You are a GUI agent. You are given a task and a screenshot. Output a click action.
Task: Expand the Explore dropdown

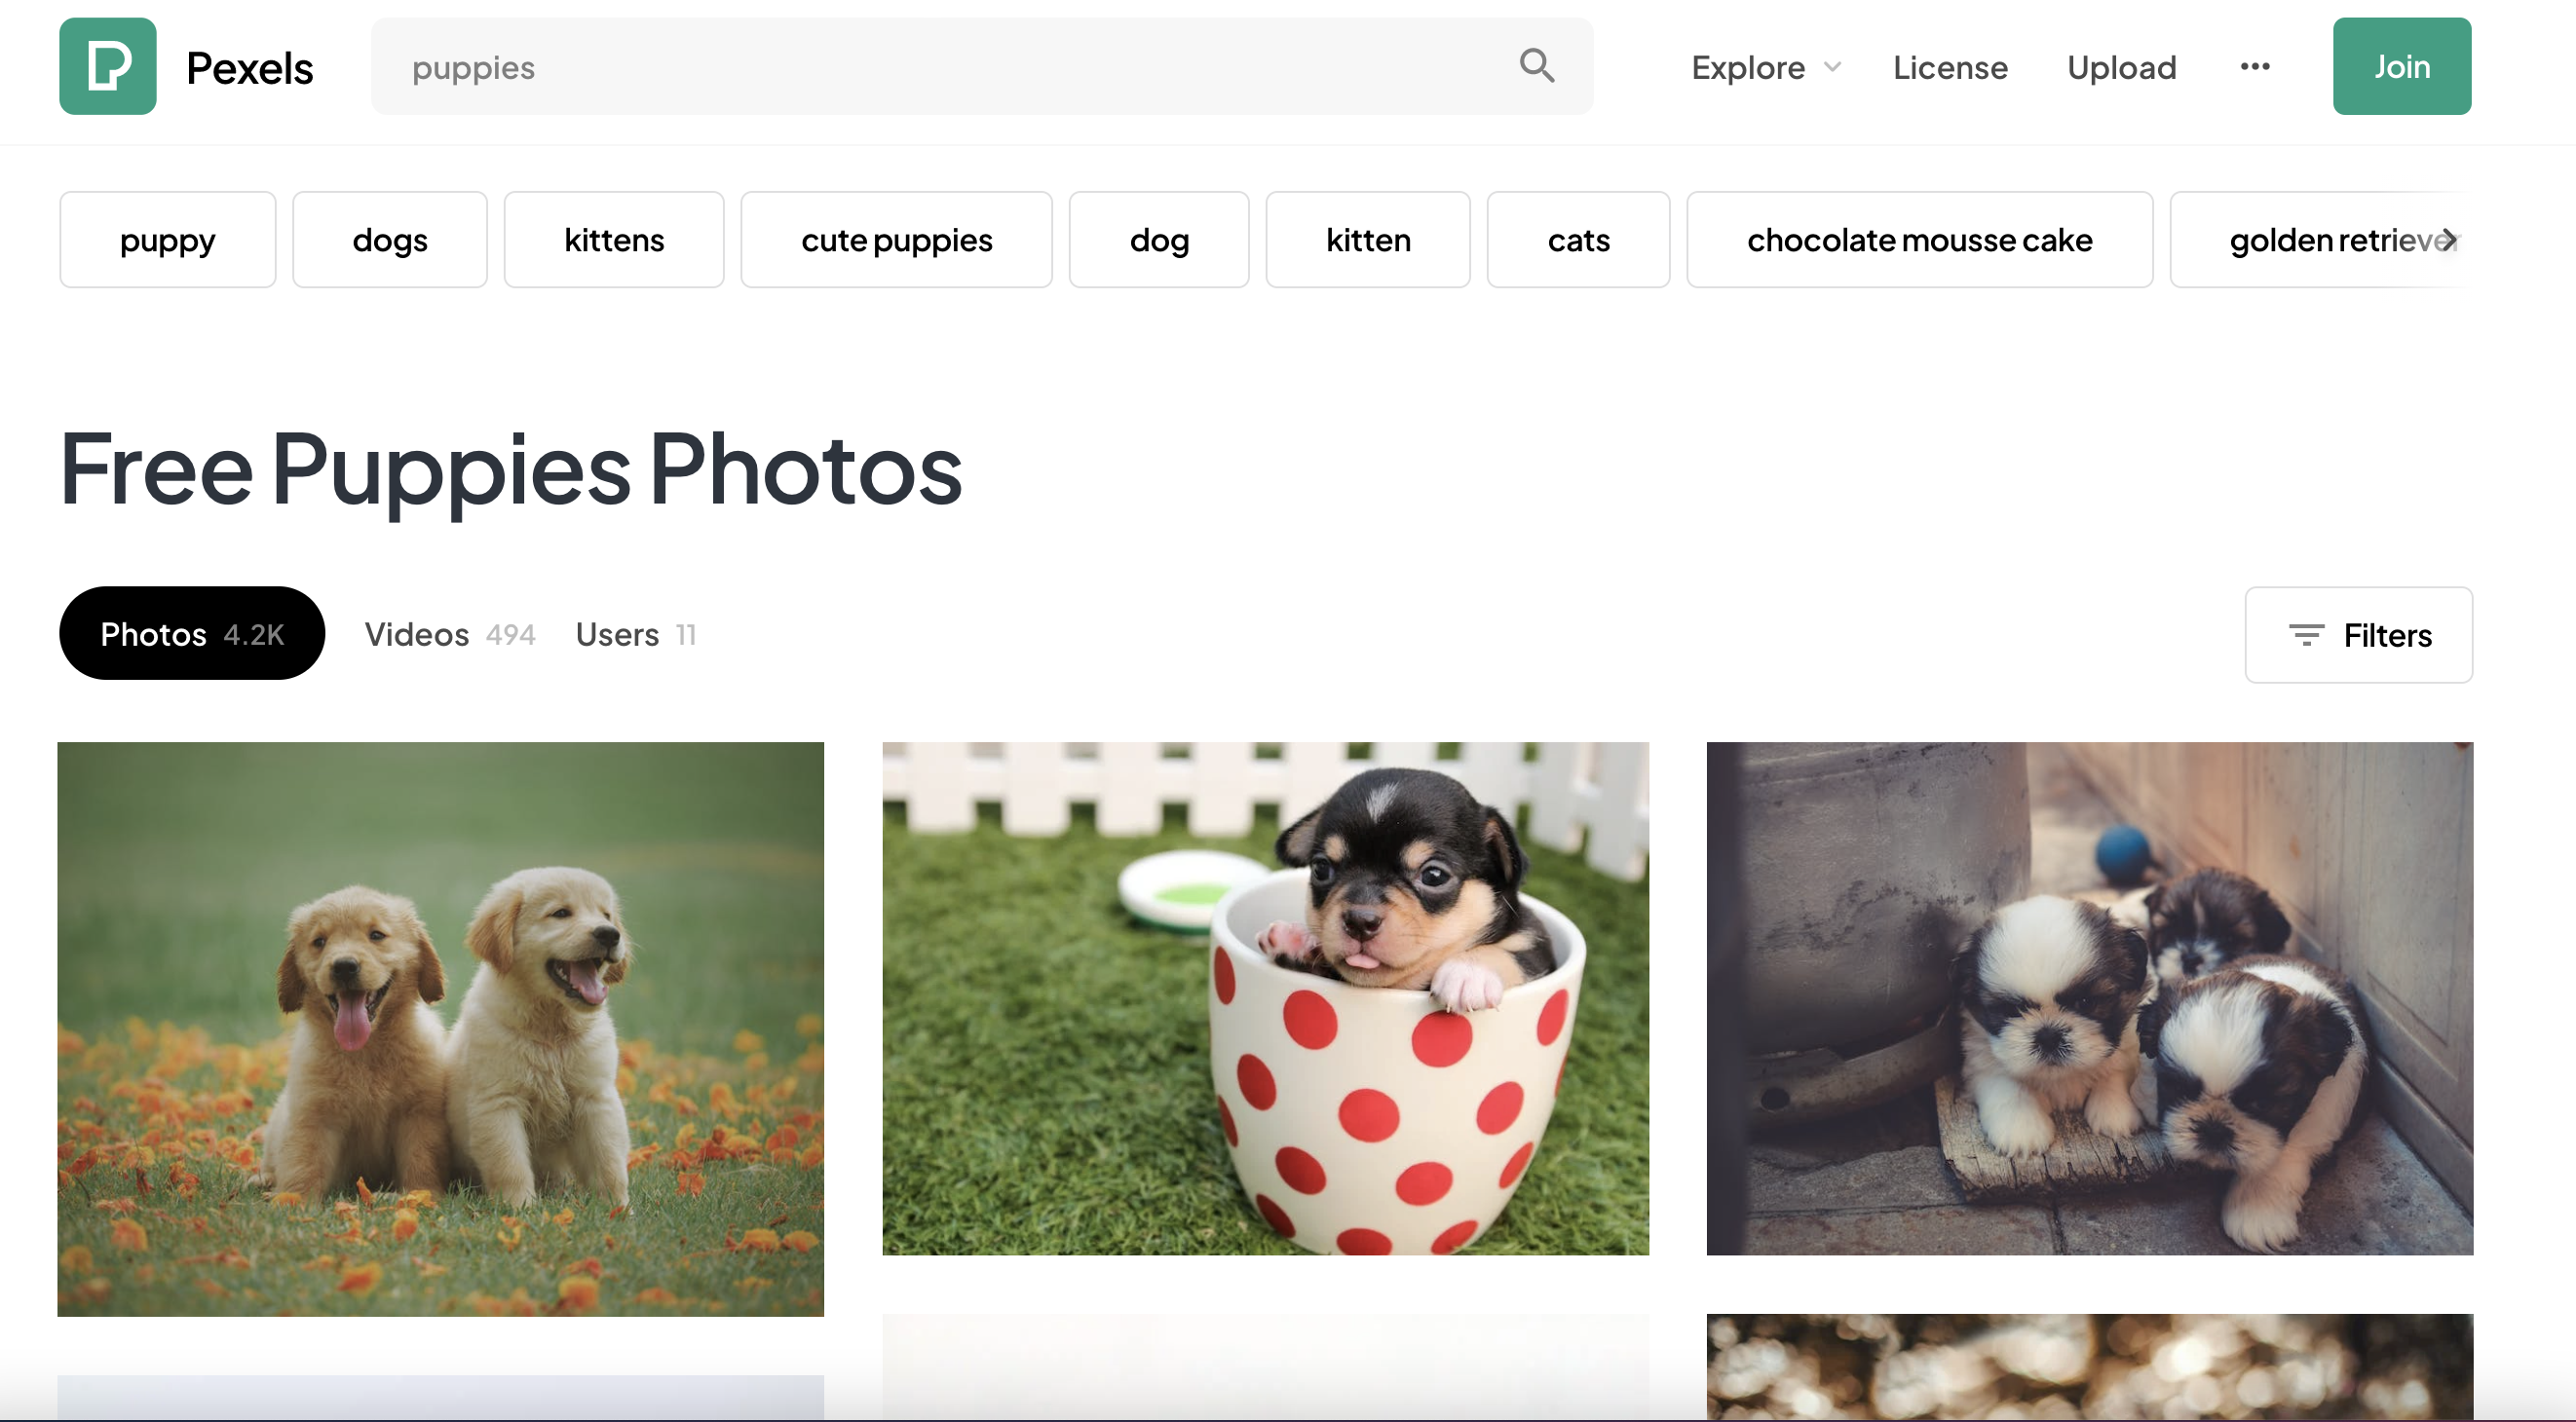(x=1765, y=67)
